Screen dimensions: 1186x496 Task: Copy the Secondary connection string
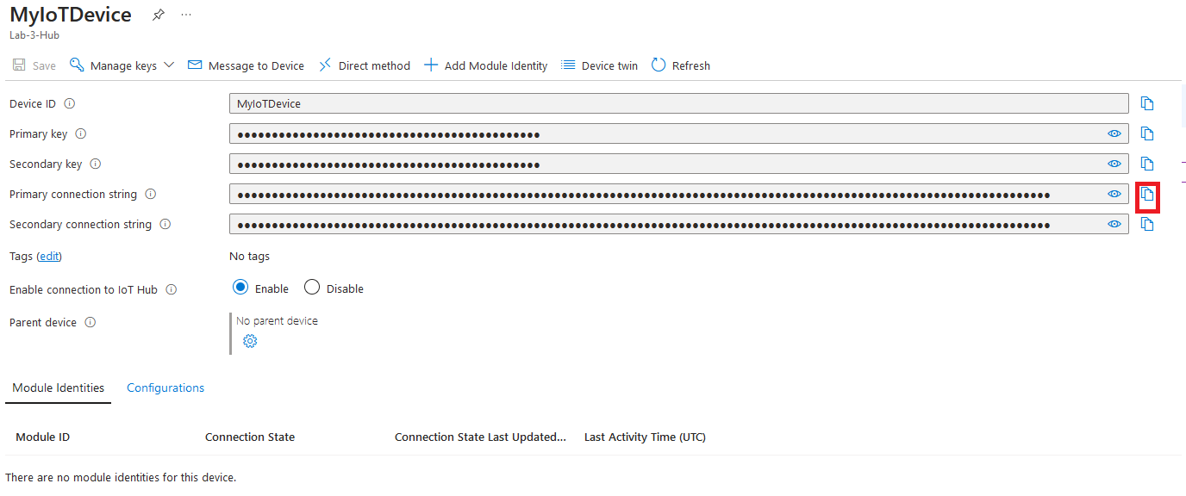1147,224
